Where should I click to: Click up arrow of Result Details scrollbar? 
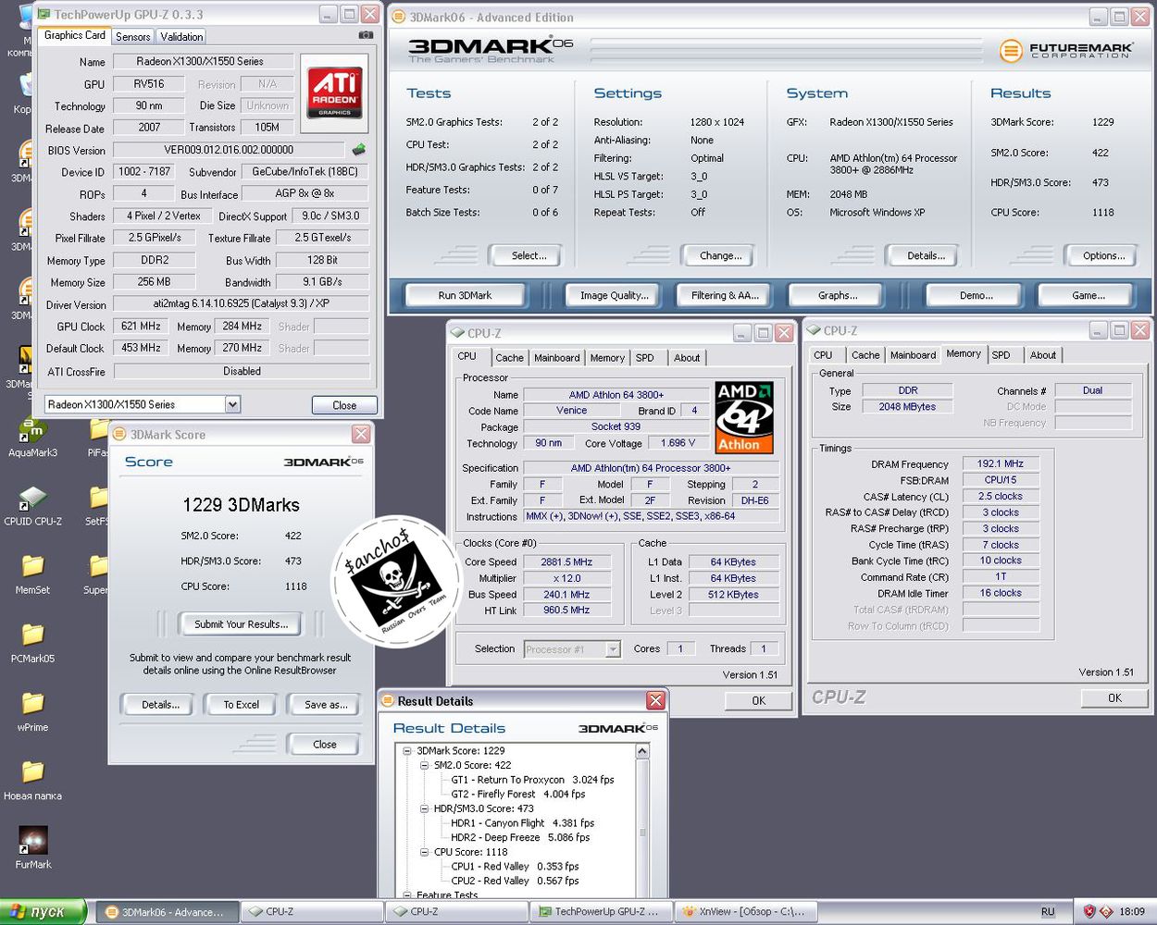(642, 752)
